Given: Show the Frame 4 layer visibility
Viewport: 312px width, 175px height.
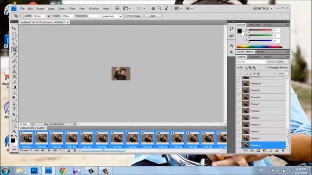Looking at the screenshot, I should point(238,124).
